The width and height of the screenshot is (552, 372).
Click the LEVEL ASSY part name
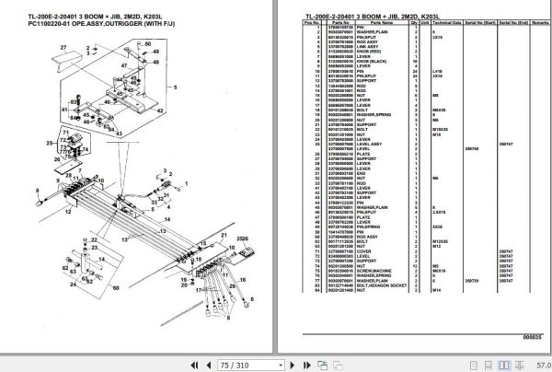[x=369, y=144]
